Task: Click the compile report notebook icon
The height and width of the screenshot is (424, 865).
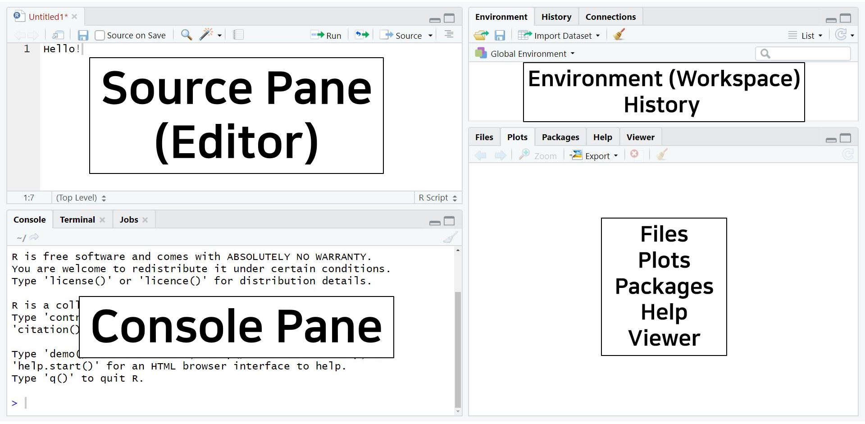Action: (238, 35)
